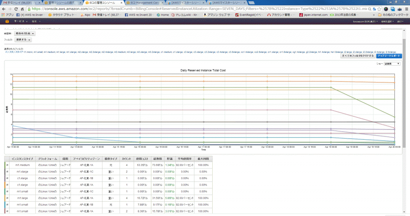410x216 pixels.
Task: Click the green line's Apr 19 00:00 data point
Action: [331, 88]
